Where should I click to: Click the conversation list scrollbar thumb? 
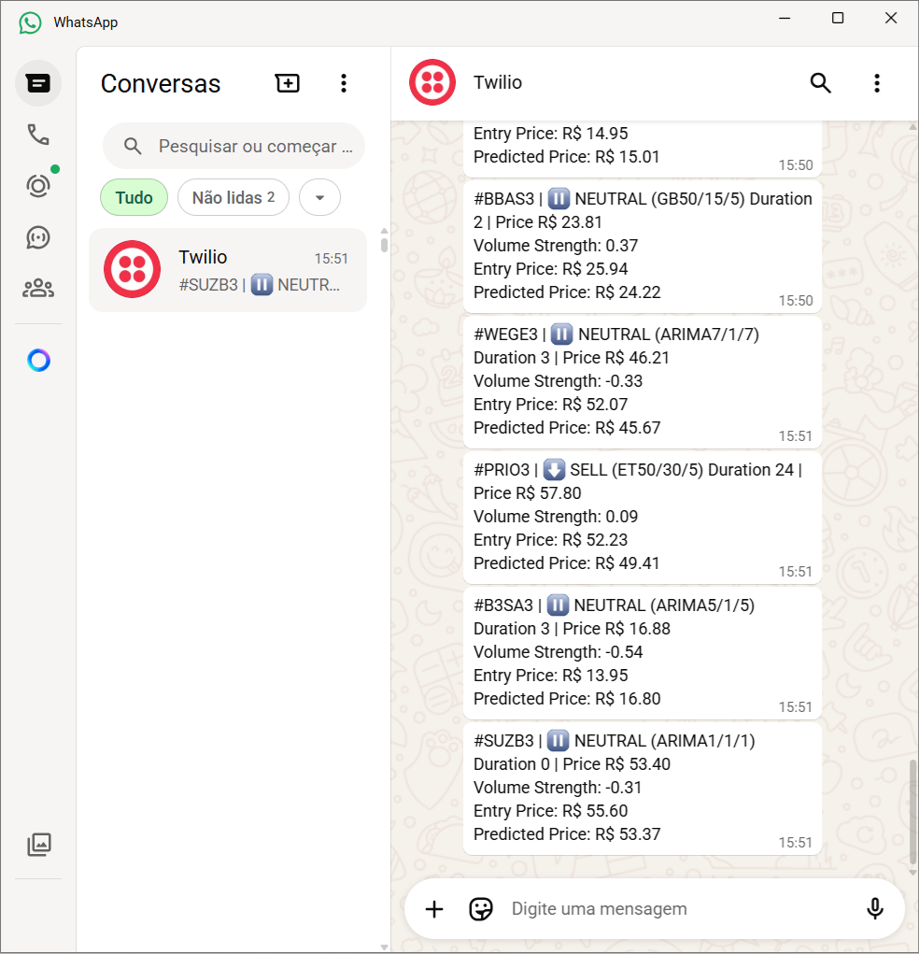tap(384, 245)
